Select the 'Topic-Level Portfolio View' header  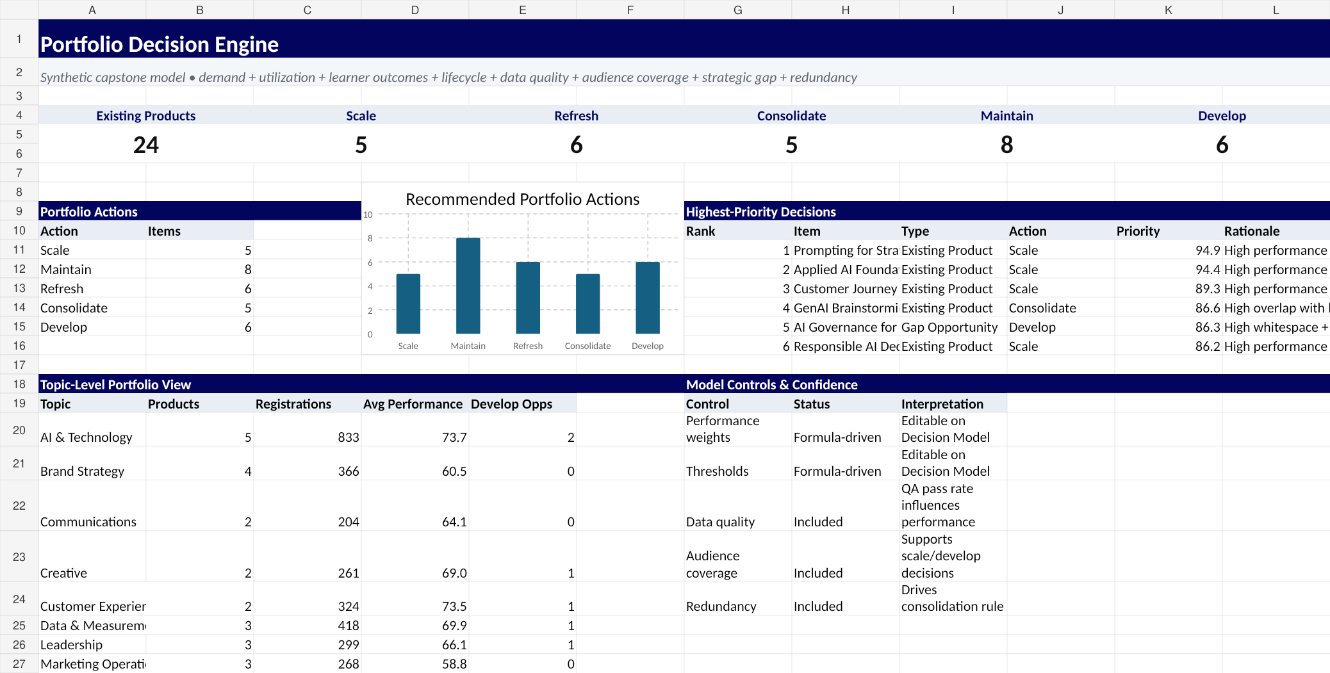click(x=361, y=384)
